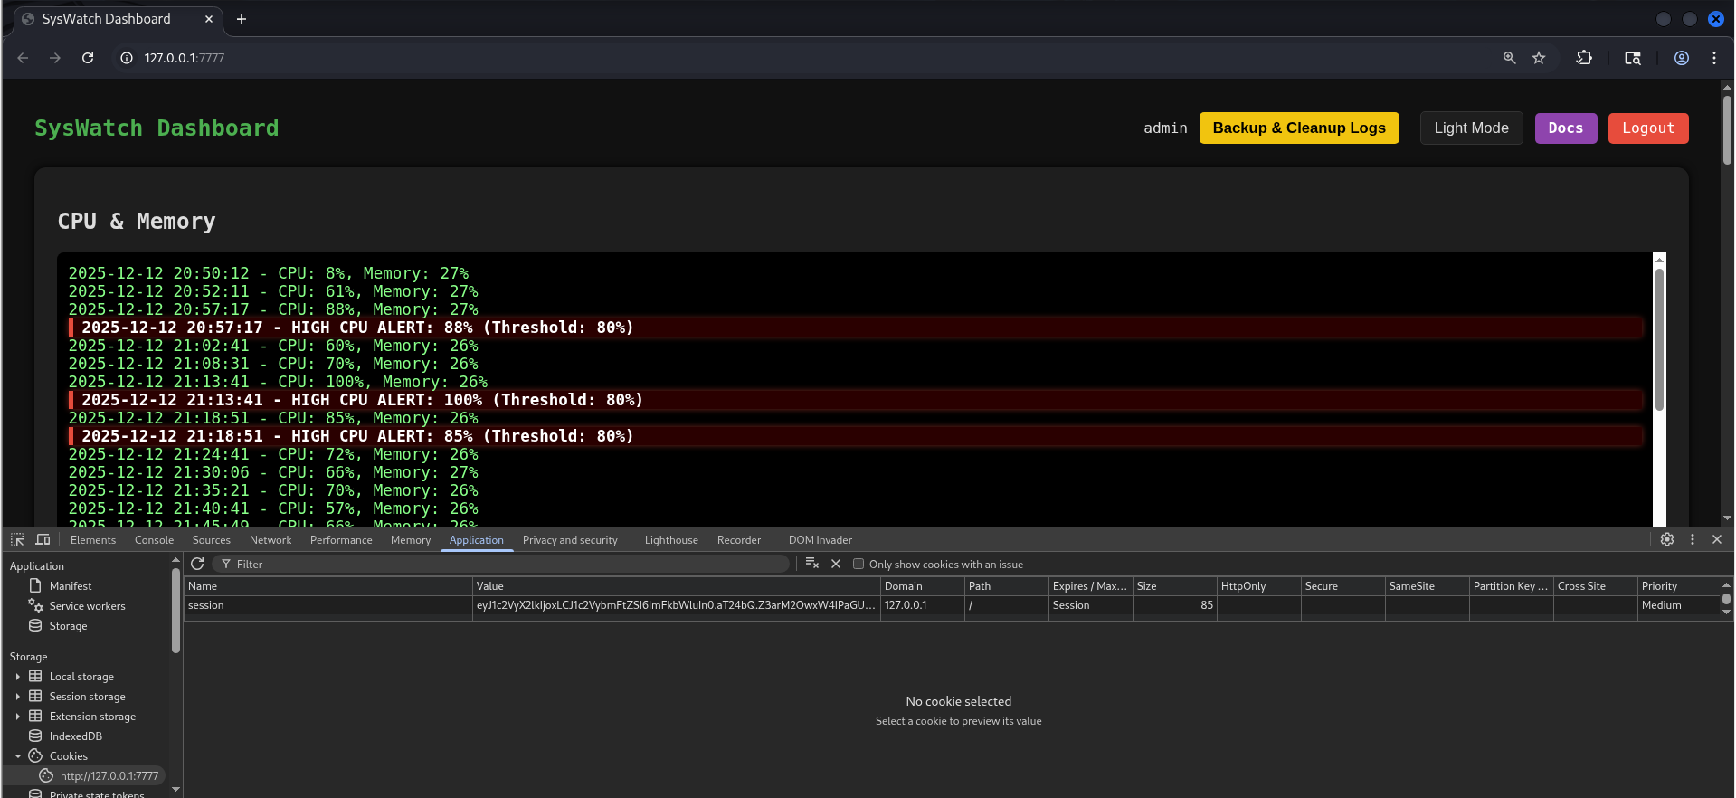The width and height of the screenshot is (1736, 798).
Task: Open the Docs button
Action: coord(1566,128)
